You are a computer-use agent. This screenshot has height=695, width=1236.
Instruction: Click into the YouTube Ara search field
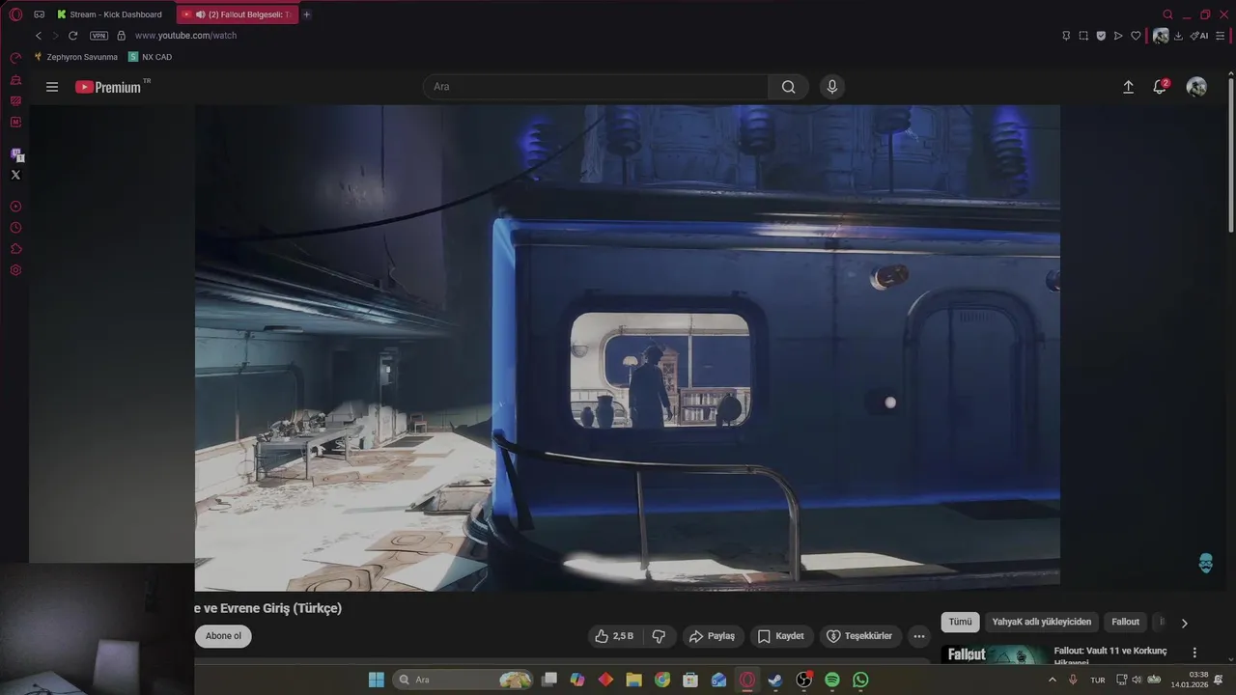pos(596,87)
